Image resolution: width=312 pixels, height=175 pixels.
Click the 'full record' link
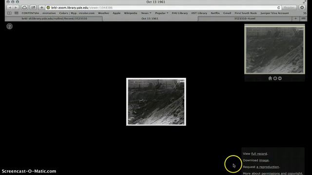click(x=259, y=154)
